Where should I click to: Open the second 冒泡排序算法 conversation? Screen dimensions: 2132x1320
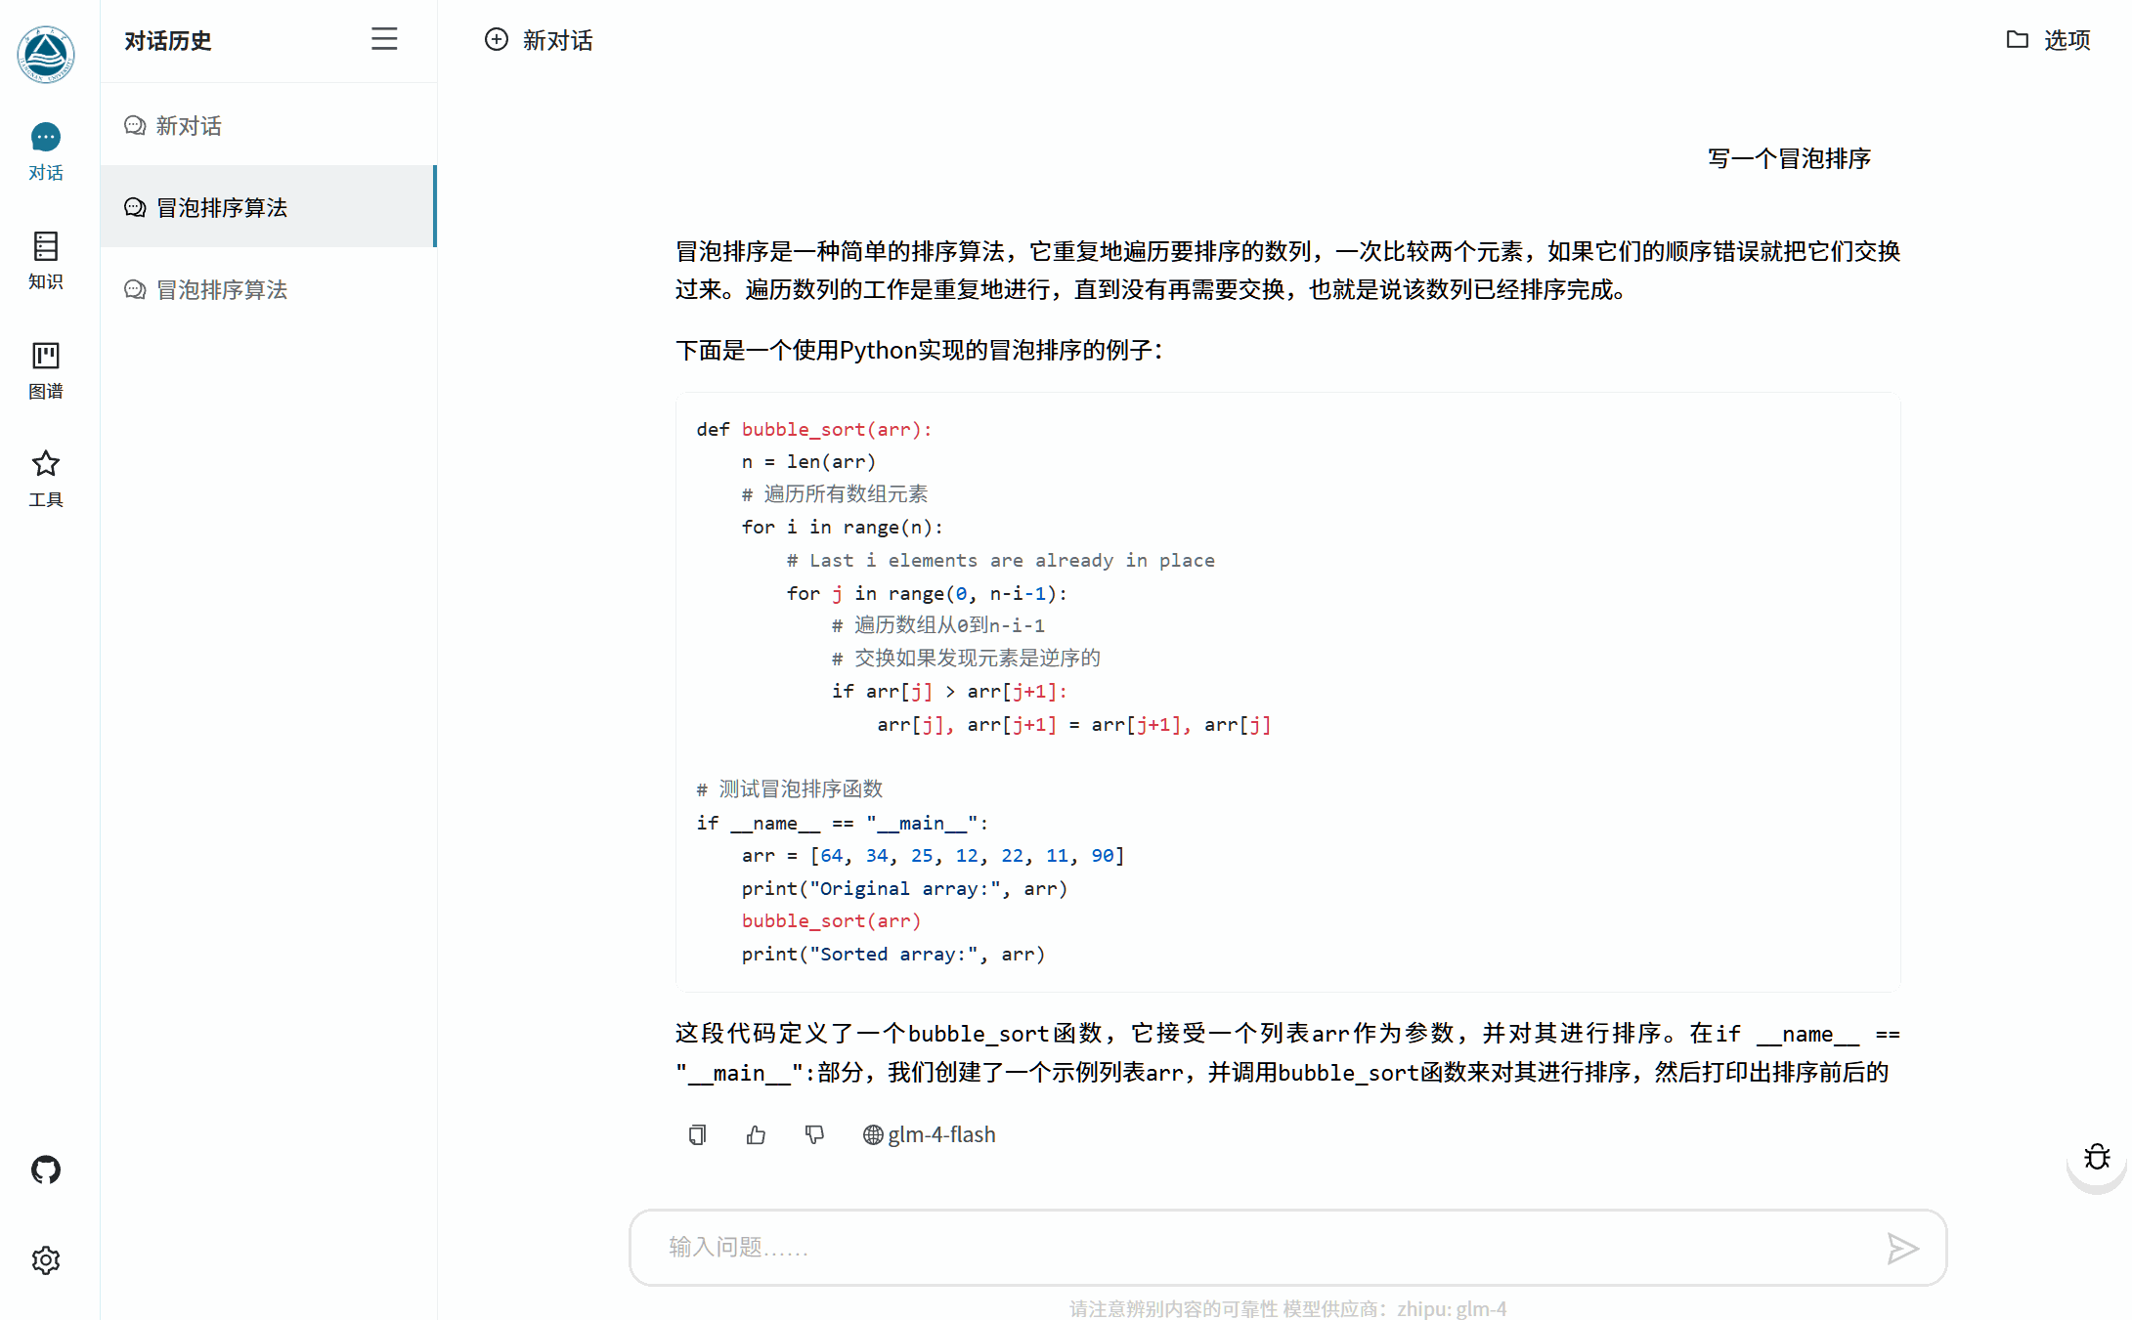click(x=222, y=289)
